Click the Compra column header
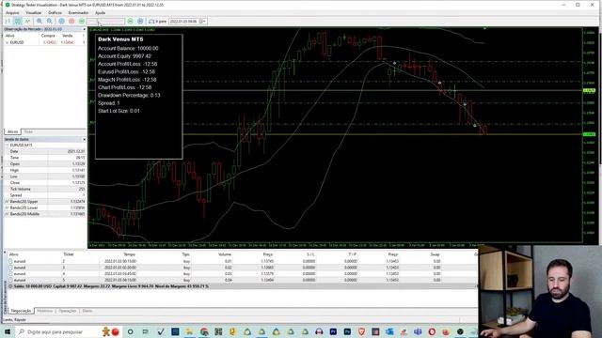The image size is (602, 338). click(48, 36)
